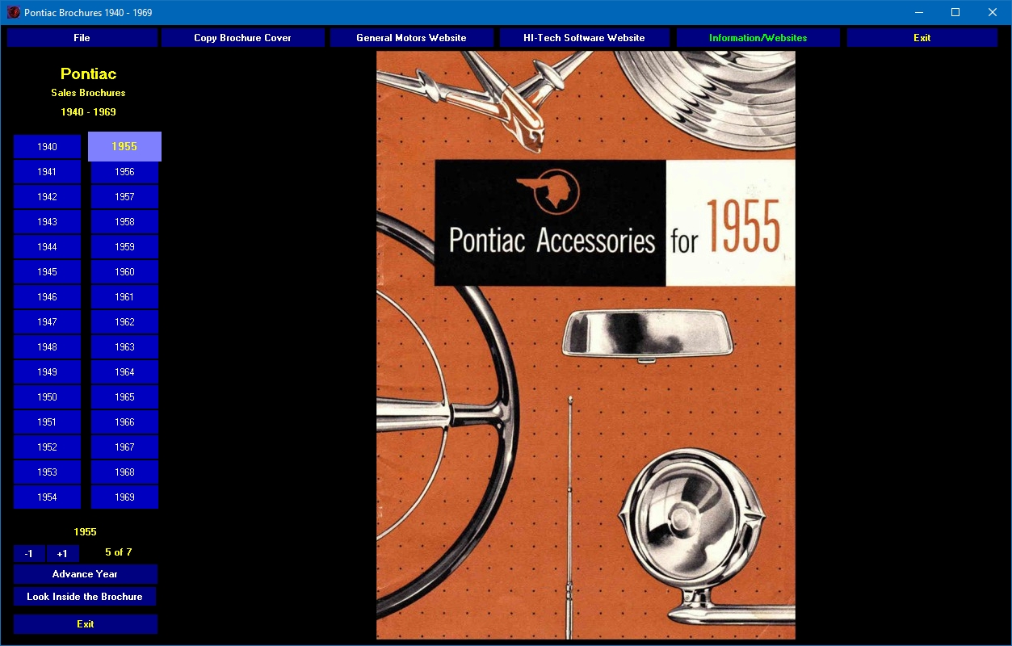Open General Motors Website
The width and height of the screenshot is (1012, 646).
411,38
